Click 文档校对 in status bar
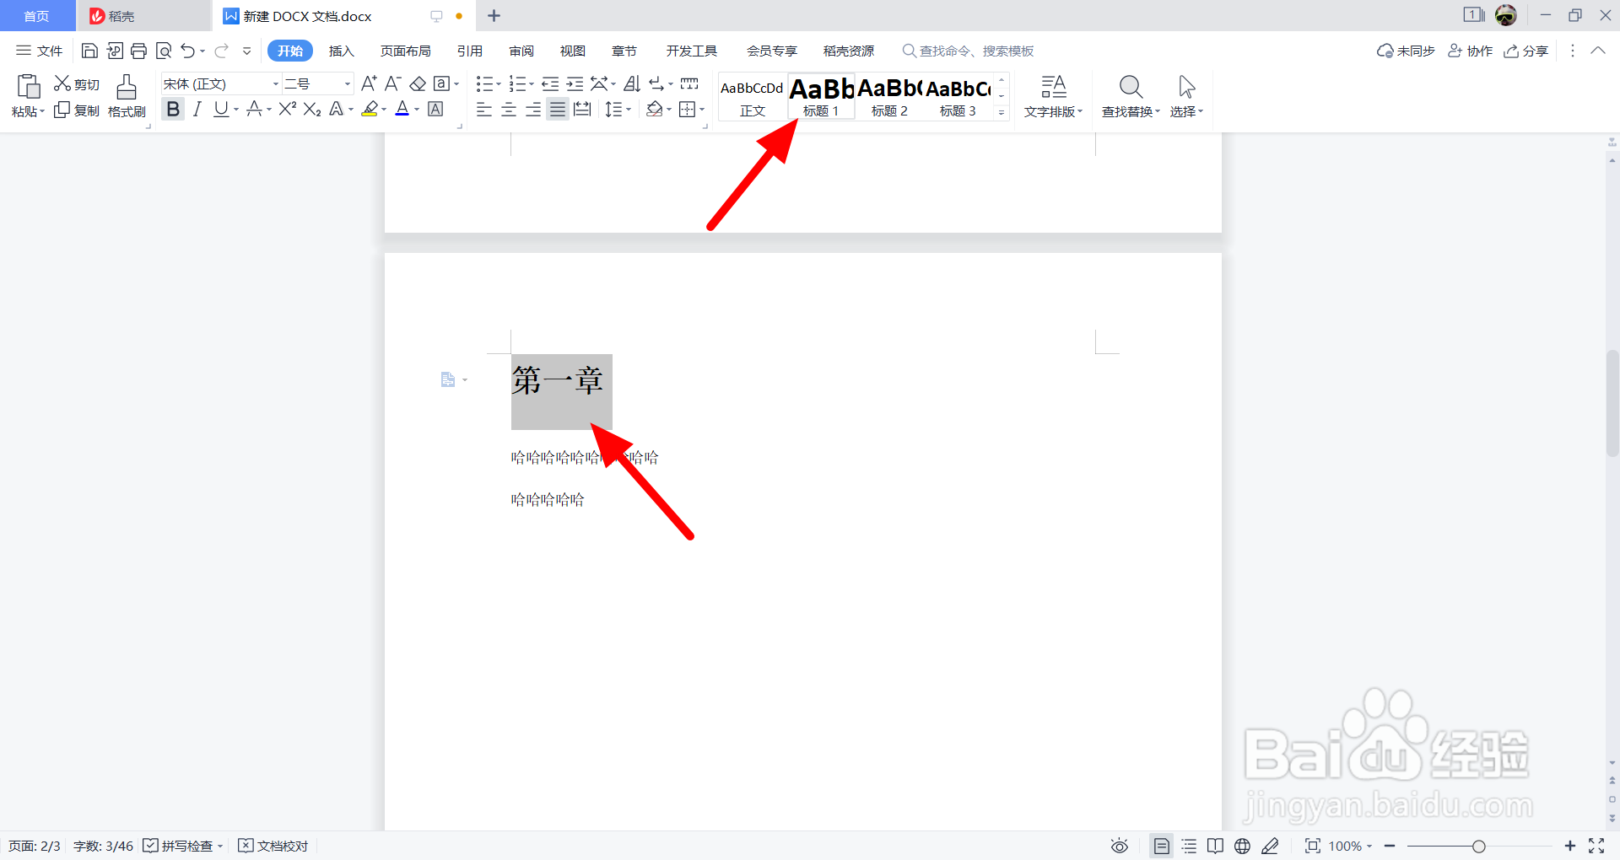The width and height of the screenshot is (1620, 860). tap(273, 846)
